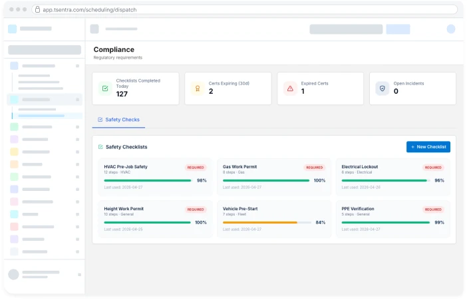The height and width of the screenshot is (300, 467).
Task: Click the Electrical Lockout progress bar
Action: click(386, 180)
